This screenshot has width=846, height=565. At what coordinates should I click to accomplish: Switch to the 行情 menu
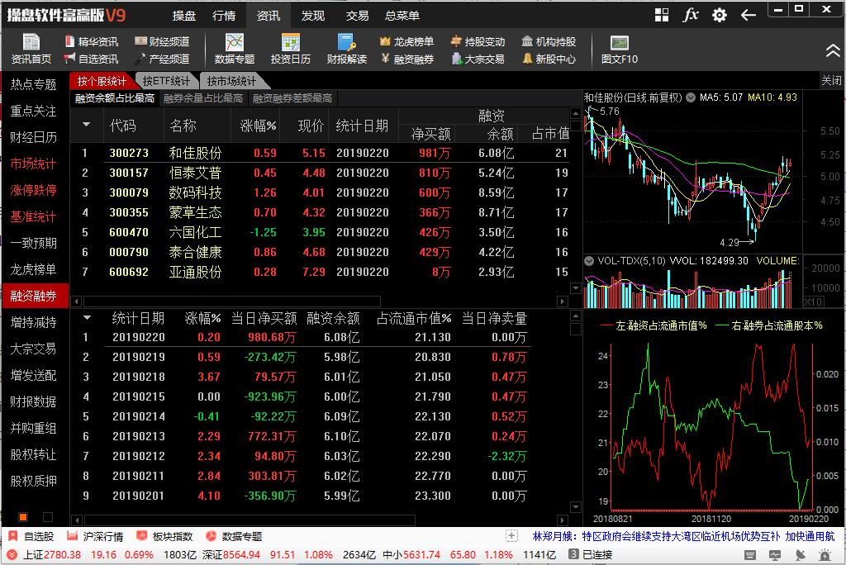(x=224, y=16)
